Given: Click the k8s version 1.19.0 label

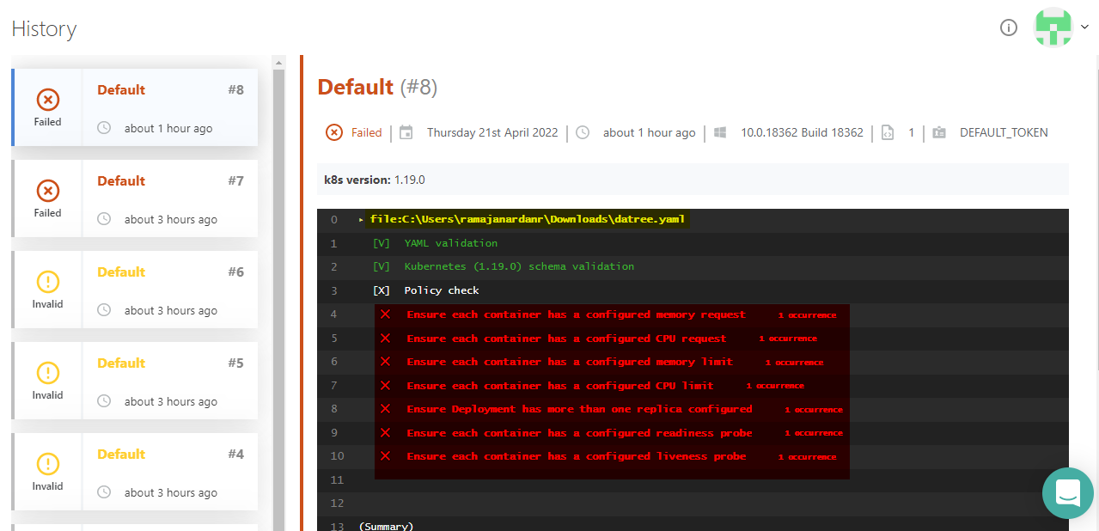Looking at the screenshot, I should [375, 180].
